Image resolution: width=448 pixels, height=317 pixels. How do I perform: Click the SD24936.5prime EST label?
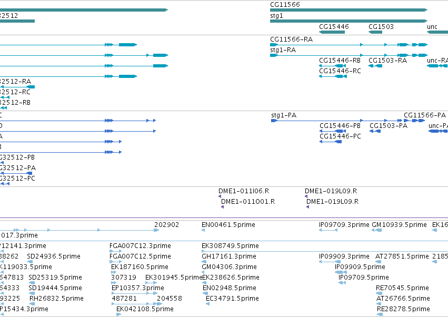(x=53, y=256)
